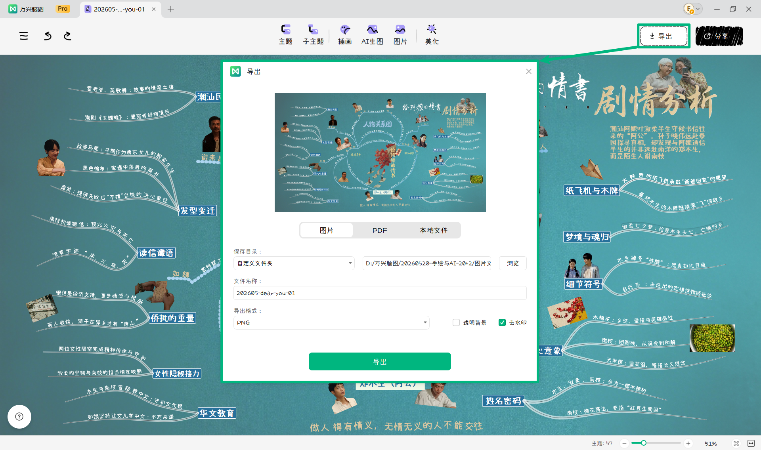Viewport: 761px width, 450px height.
Task: Click the paper airplane image on canvas
Action: pyautogui.click(x=591, y=169)
